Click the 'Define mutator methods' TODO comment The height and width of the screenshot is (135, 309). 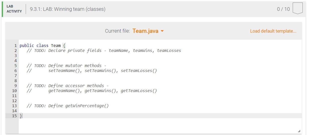pyautogui.click(x=66, y=65)
